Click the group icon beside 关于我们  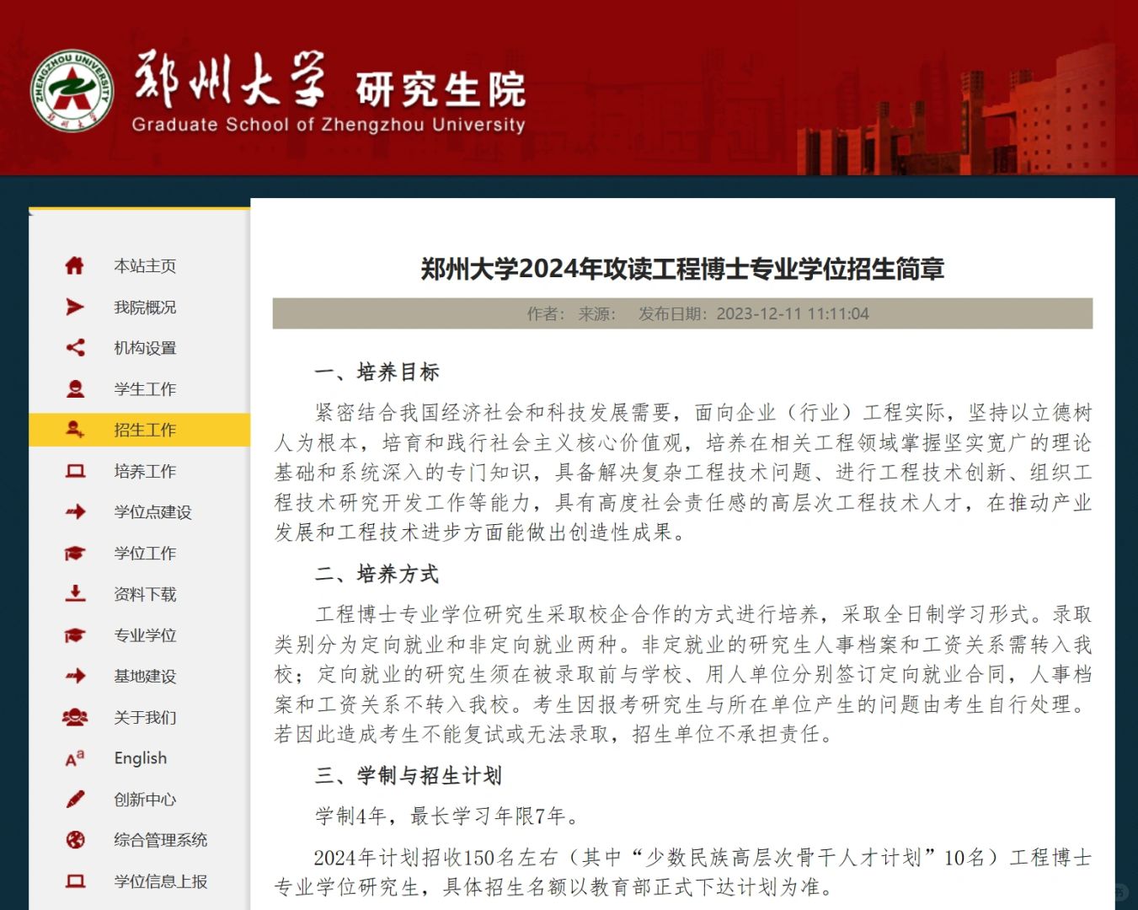(75, 717)
